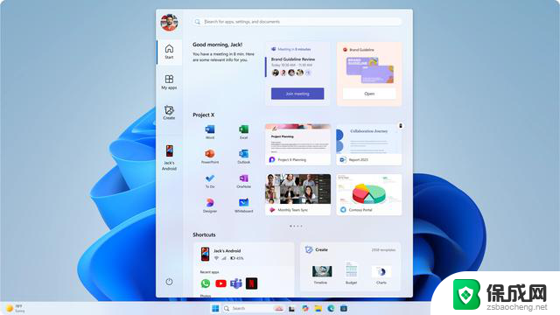
Task: Open Microsoft Store from the taskbar
Action: pyautogui.click(x=344, y=308)
